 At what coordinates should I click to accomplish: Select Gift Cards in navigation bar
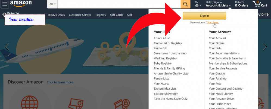tap(117, 15)
